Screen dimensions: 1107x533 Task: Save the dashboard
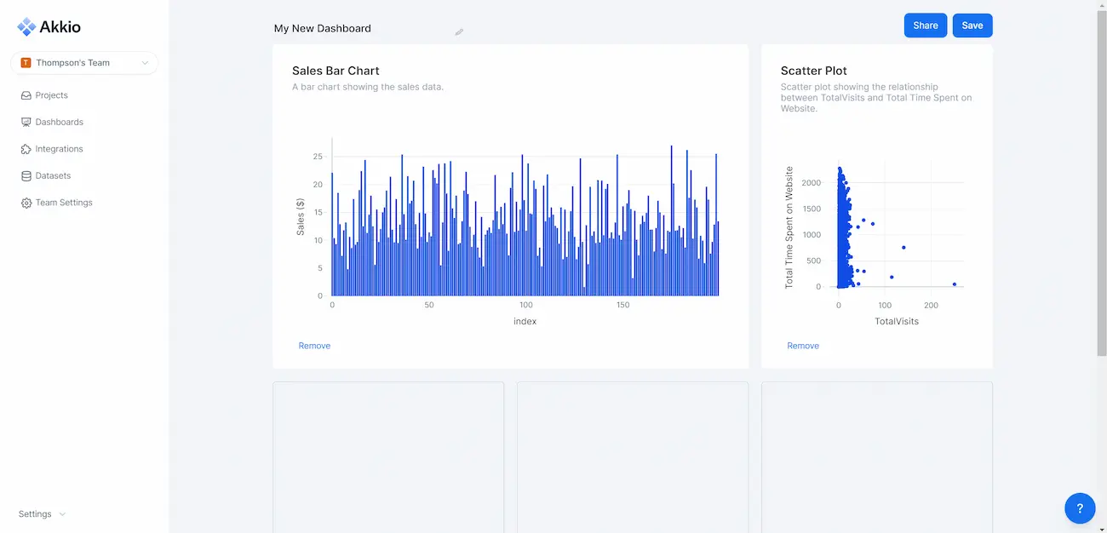point(972,26)
